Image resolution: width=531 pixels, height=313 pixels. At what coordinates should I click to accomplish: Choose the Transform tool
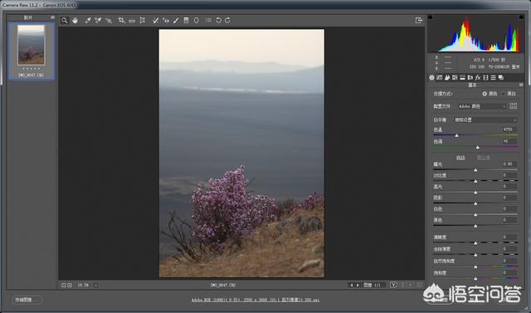[143, 20]
